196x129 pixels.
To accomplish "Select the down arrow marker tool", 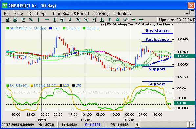I will tap(70, 20).
